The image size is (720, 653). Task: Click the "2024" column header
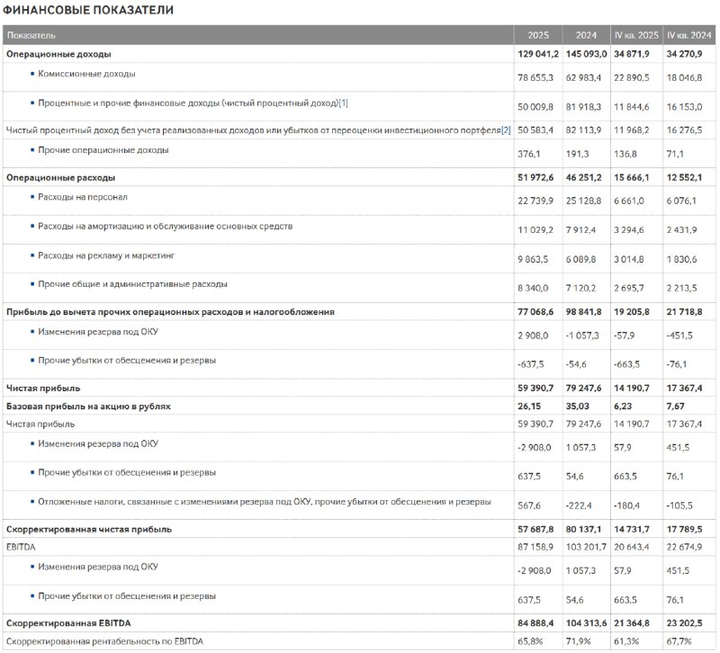click(586, 35)
